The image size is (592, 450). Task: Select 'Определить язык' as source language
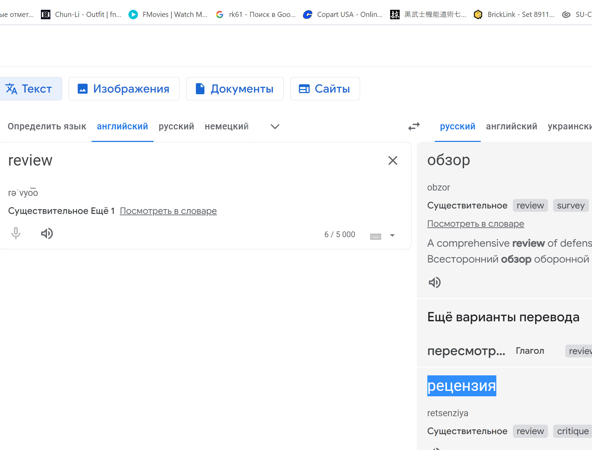(47, 126)
